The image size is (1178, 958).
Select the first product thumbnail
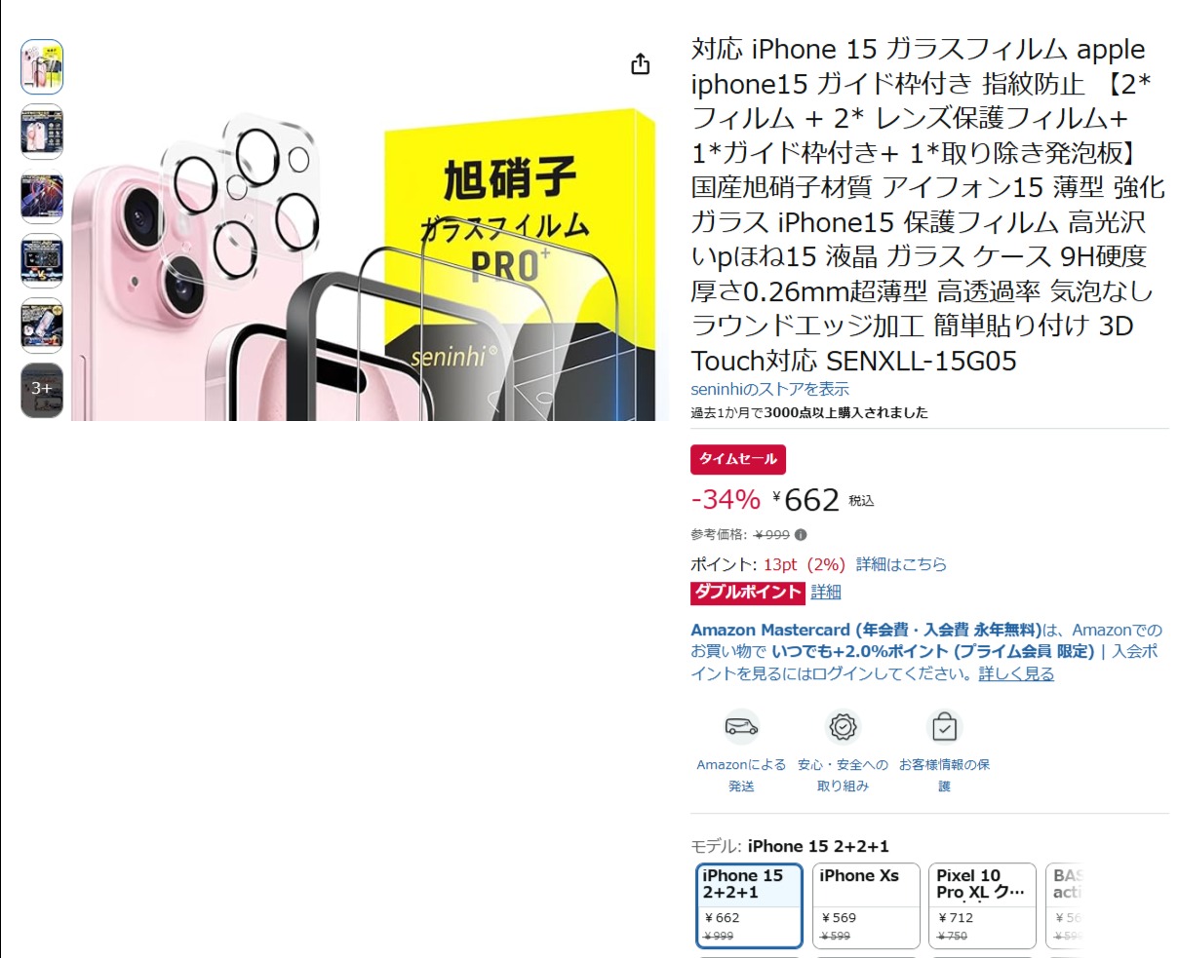click(x=42, y=67)
